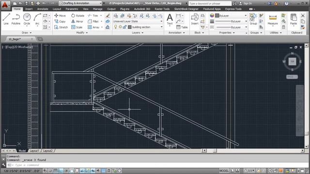
Task: Click the Help question mark icon
Action: pos(286,3)
